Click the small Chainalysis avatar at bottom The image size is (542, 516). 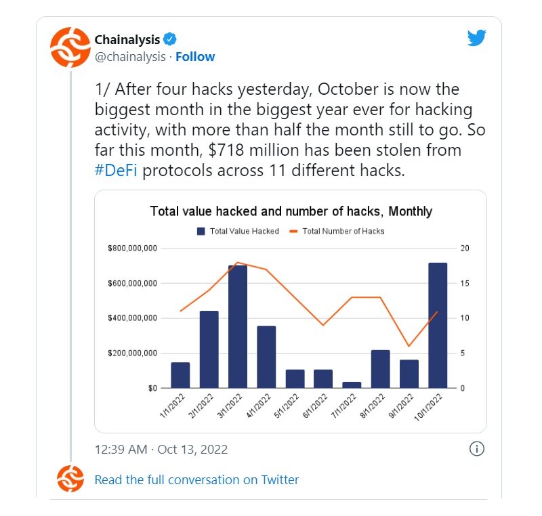click(70, 479)
